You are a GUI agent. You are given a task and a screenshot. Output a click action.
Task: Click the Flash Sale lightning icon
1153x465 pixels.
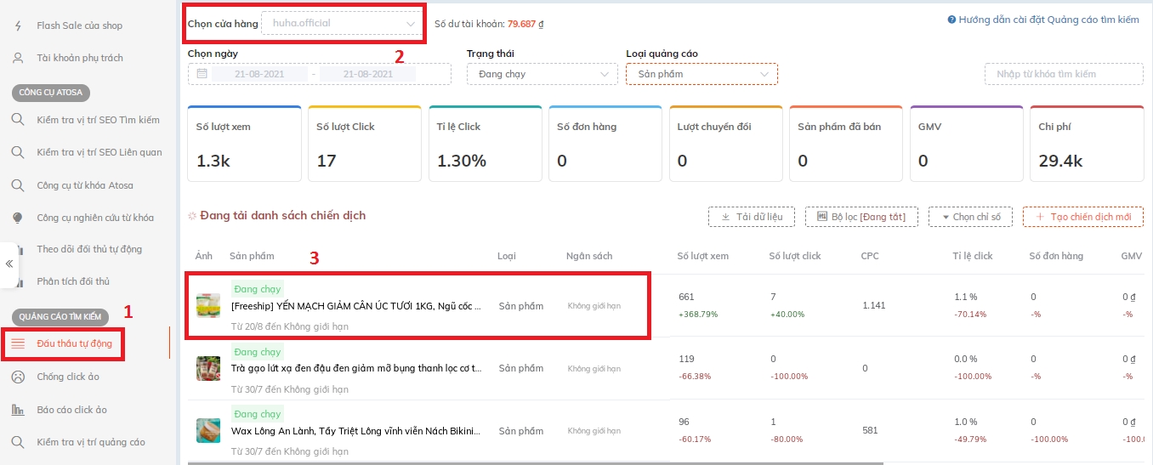coord(18,26)
